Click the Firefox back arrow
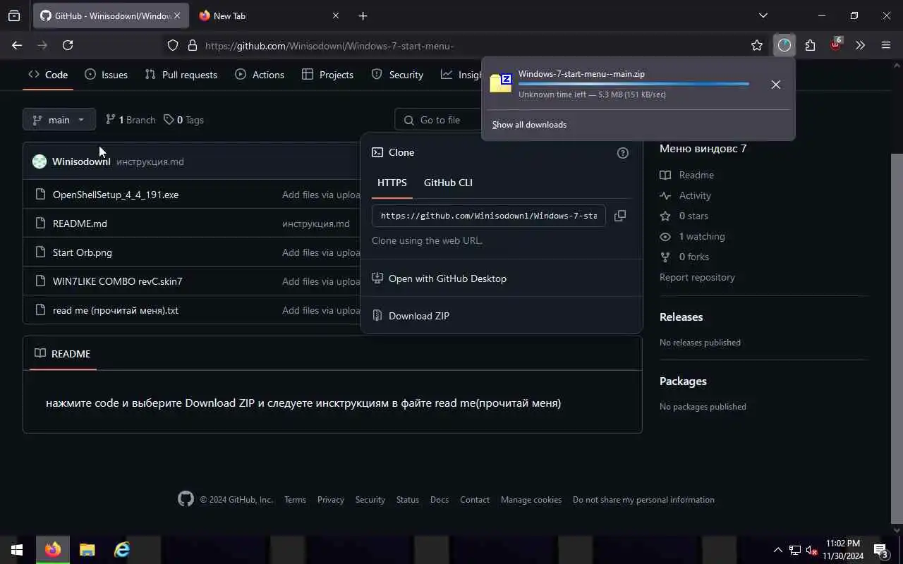The height and width of the screenshot is (564, 903). coord(17,45)
